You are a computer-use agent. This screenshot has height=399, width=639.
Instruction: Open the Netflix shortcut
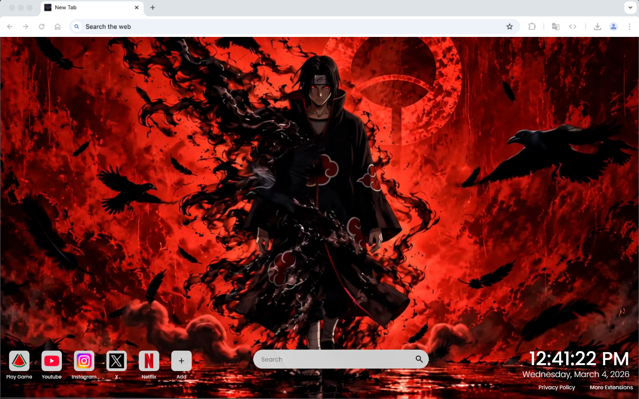point(149,361)
